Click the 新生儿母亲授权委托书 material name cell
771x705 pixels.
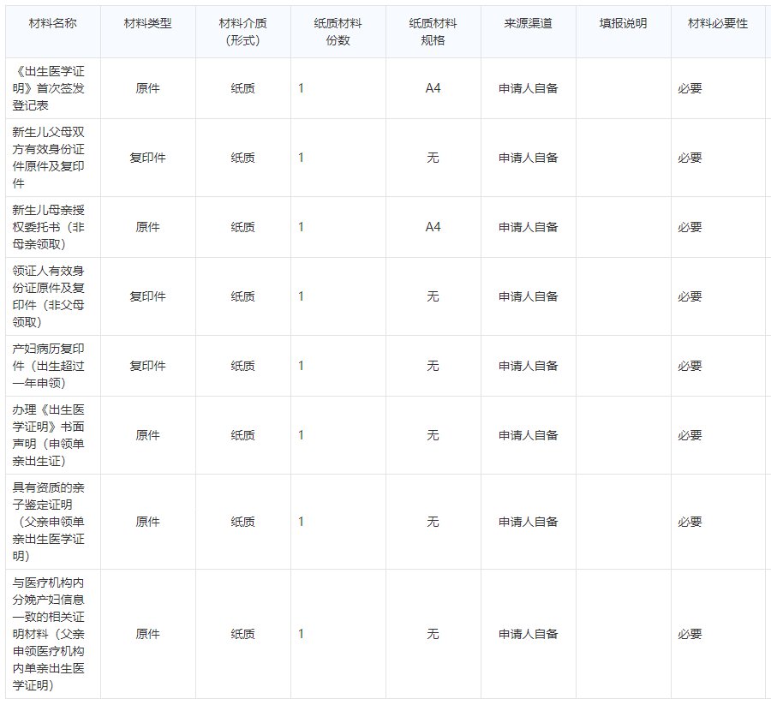[x=50, y=227]
